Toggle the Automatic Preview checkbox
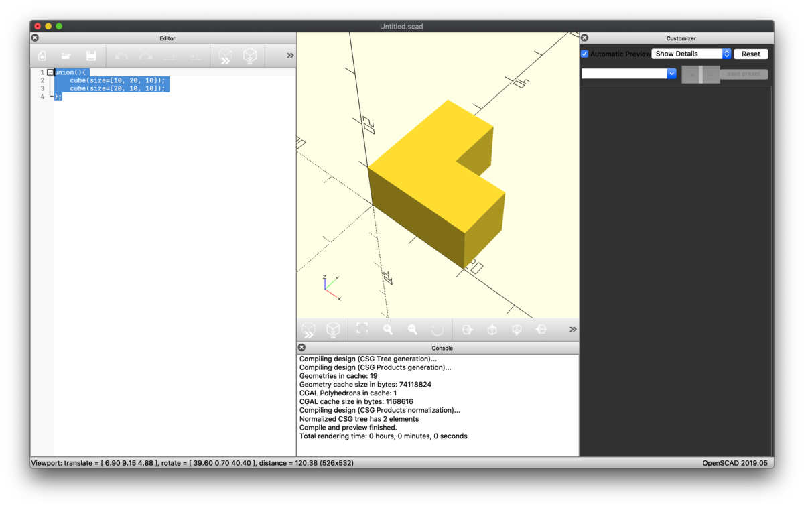Image resolution: width=804 pixels, height=508 pixels. 585,54
